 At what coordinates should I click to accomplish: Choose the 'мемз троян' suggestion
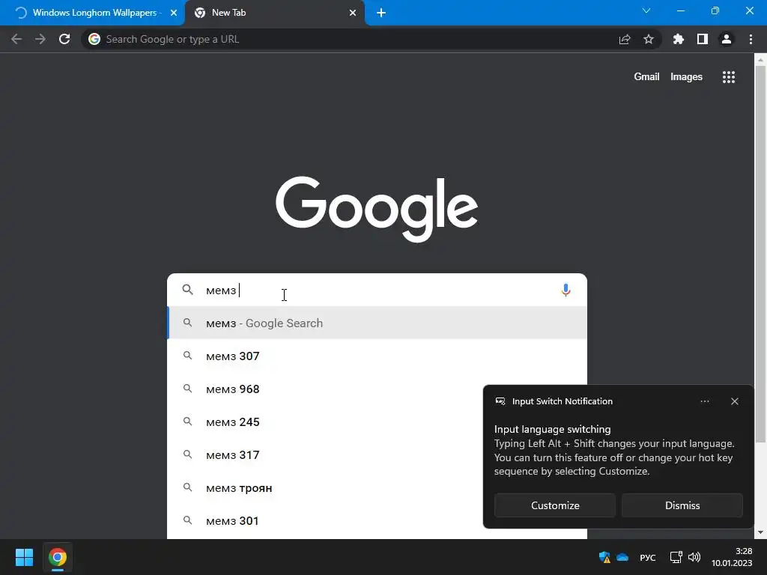[325, 488]
